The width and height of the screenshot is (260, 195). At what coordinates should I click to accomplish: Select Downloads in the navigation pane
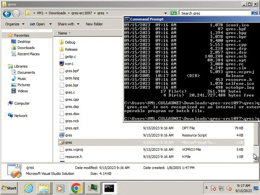pos(26,48)
